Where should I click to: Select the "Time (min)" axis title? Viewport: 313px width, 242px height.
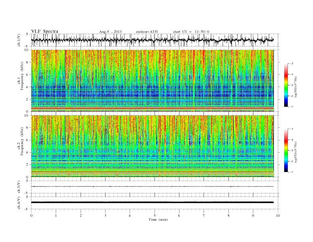(158, 219)
